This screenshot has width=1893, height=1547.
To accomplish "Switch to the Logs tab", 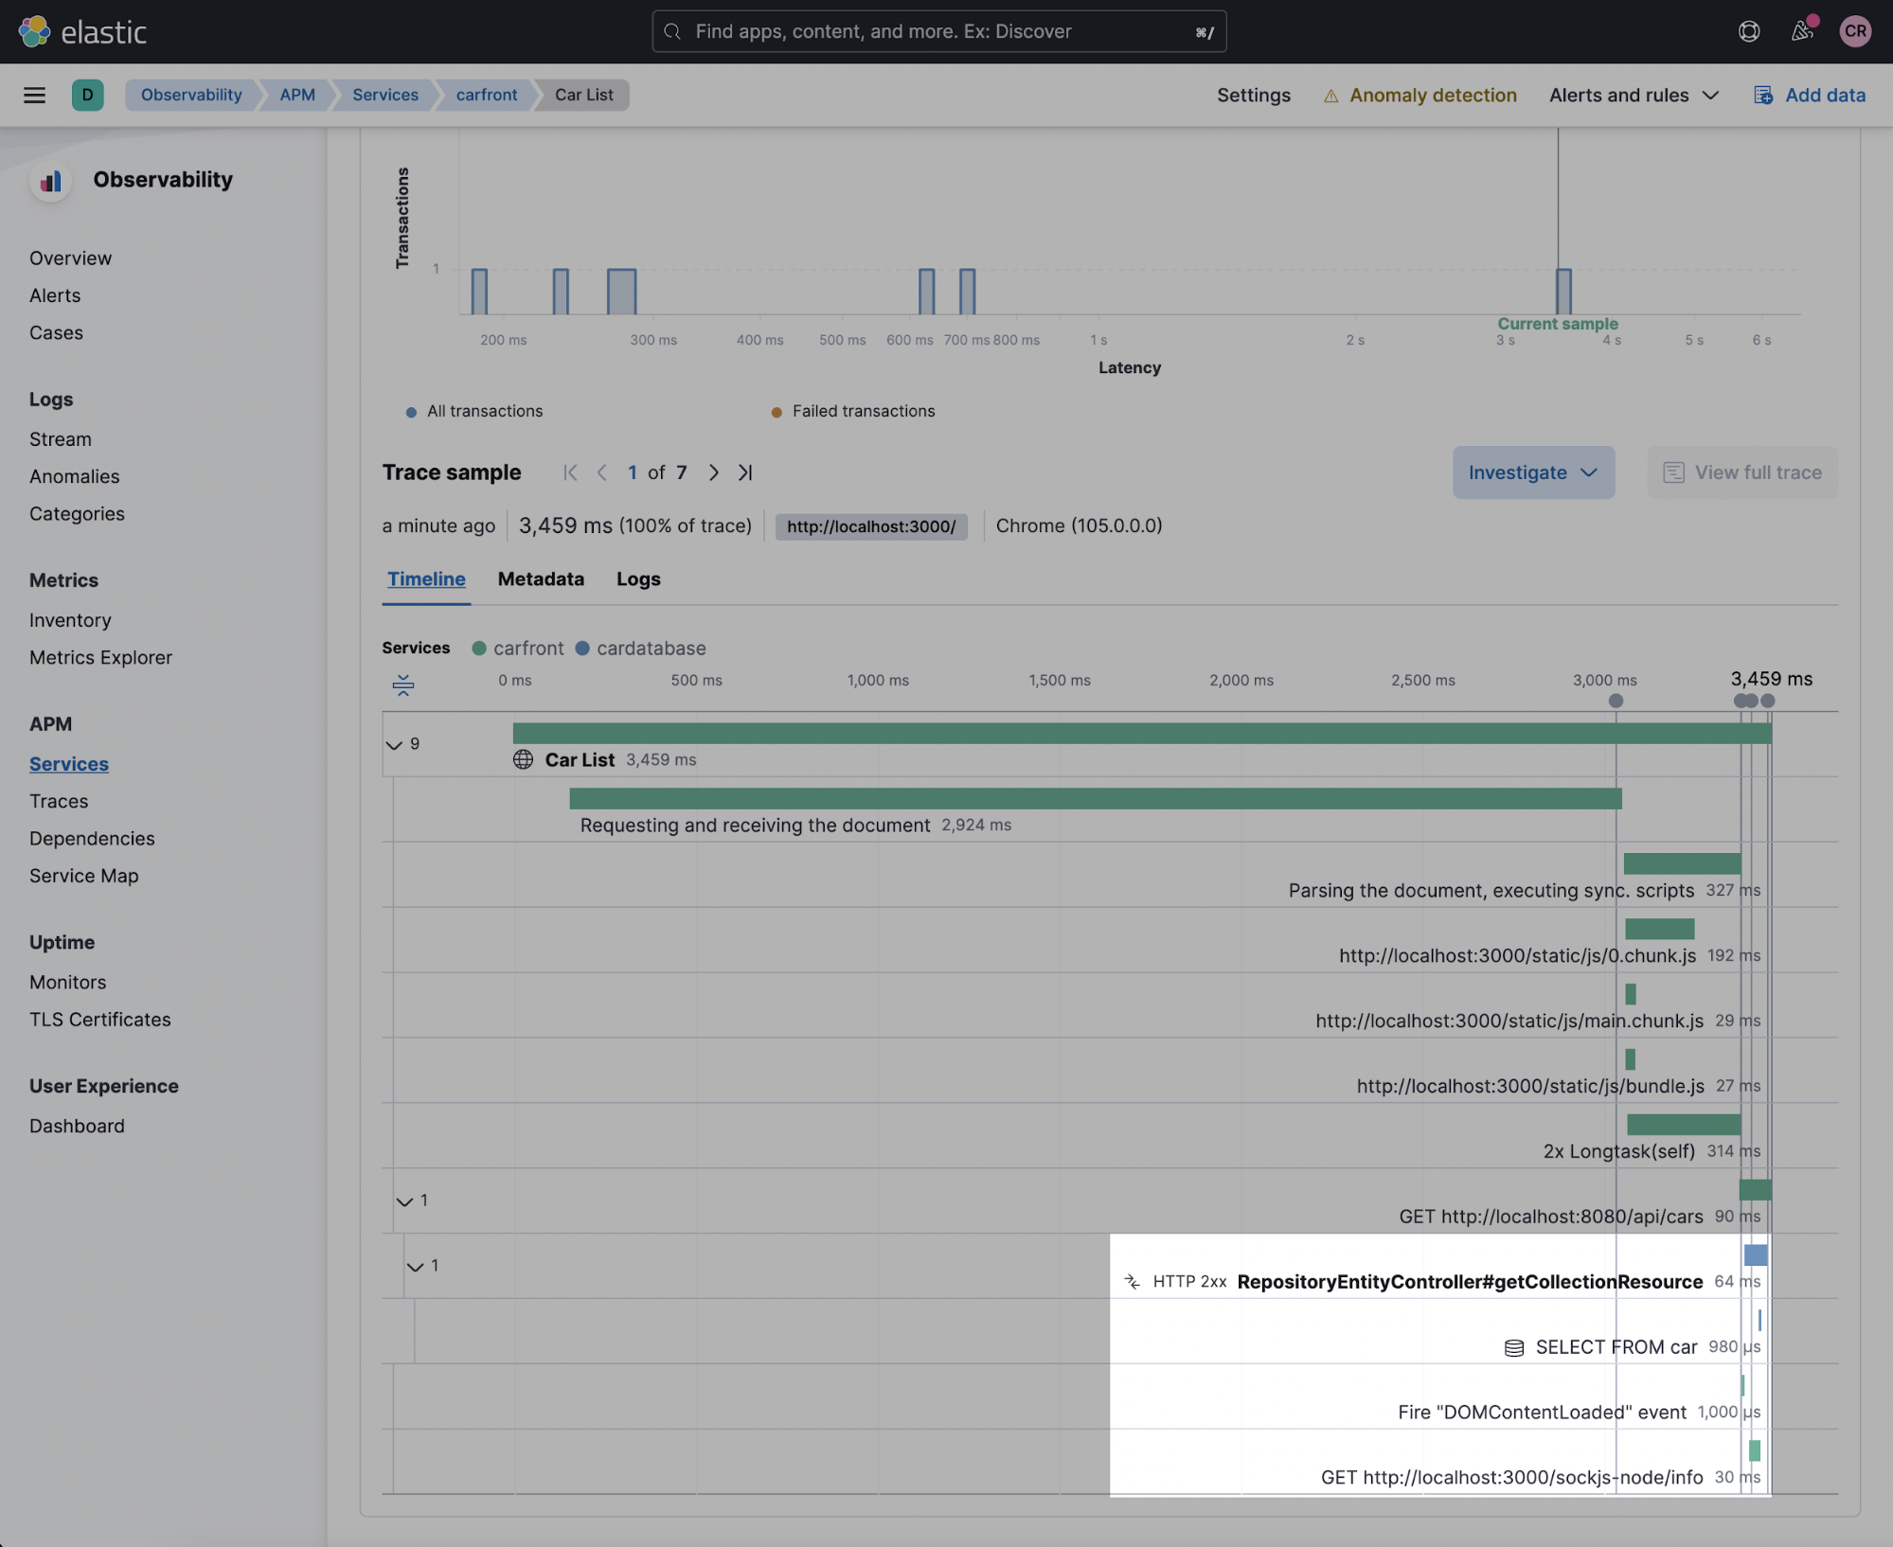I will [636, 578].
